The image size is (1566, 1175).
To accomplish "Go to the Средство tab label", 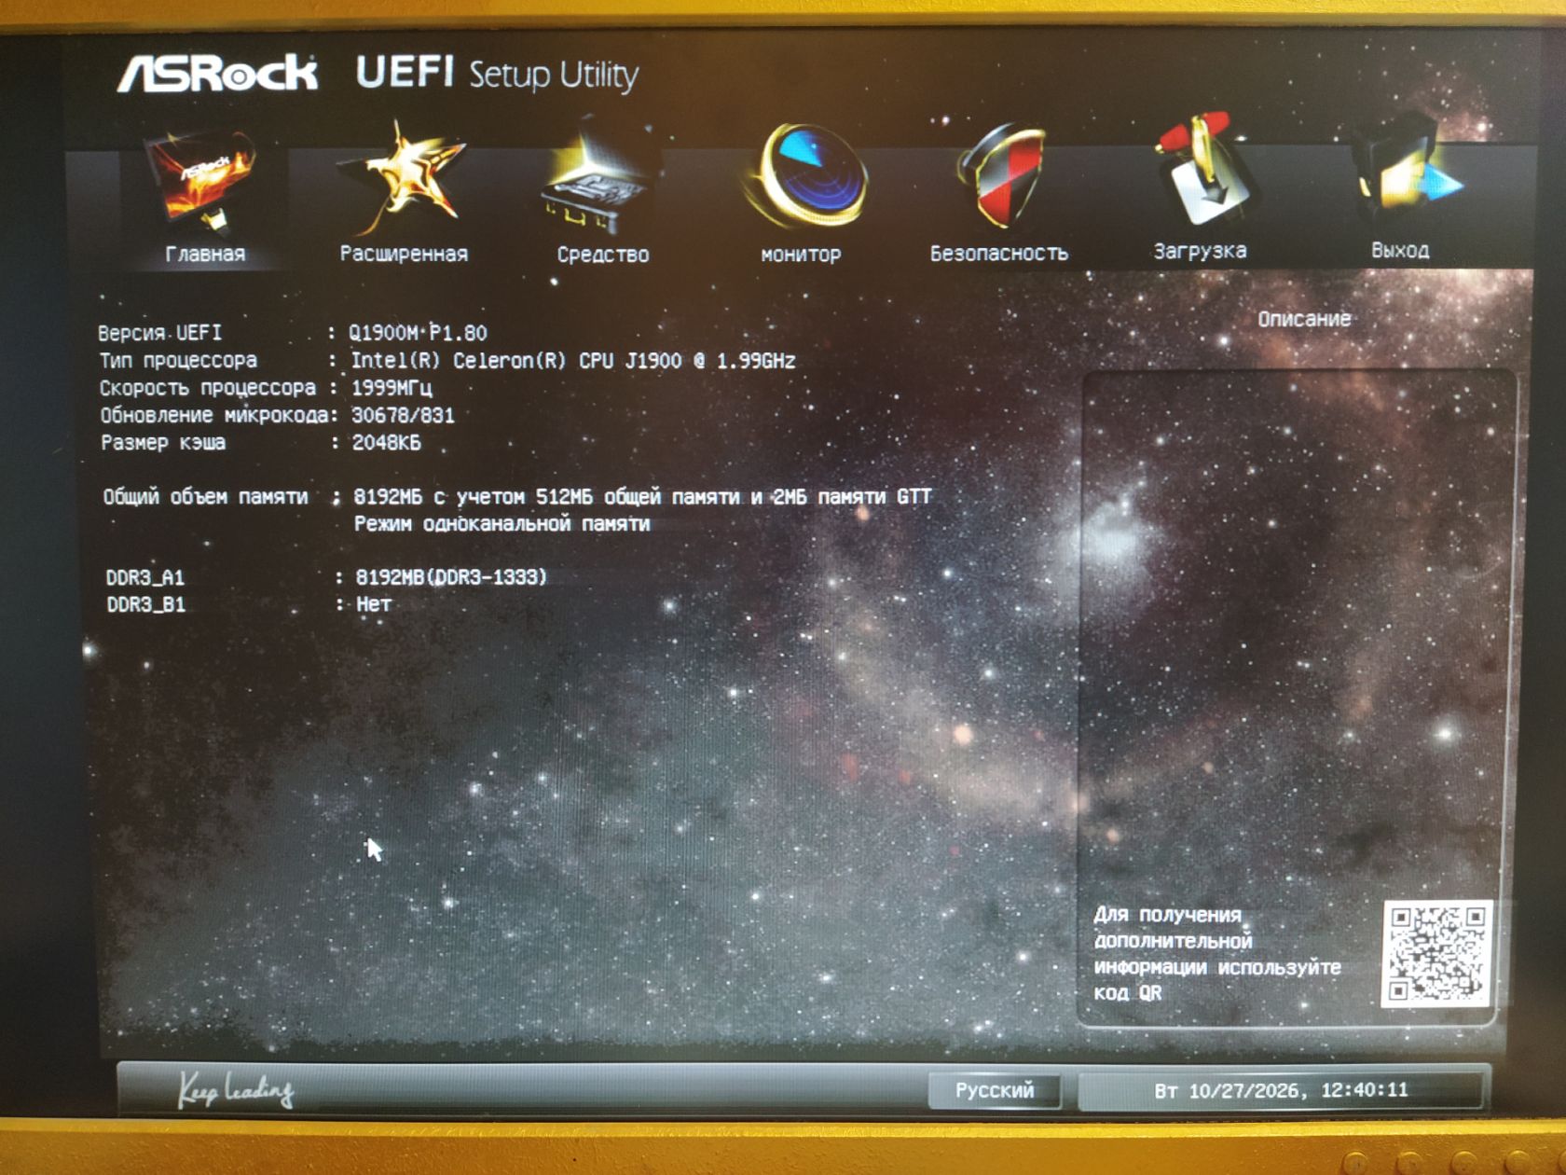I will tap(603, 255).
